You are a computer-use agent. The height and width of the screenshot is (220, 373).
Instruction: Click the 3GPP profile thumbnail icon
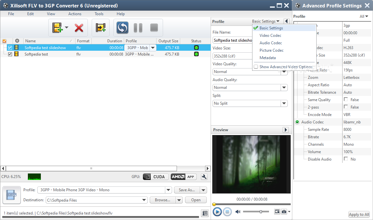pyautogui.click(x=11, y=195)
